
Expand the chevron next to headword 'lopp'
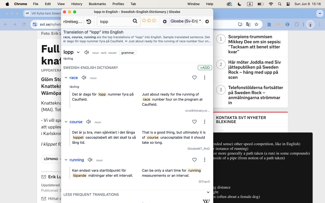(78, 52)
